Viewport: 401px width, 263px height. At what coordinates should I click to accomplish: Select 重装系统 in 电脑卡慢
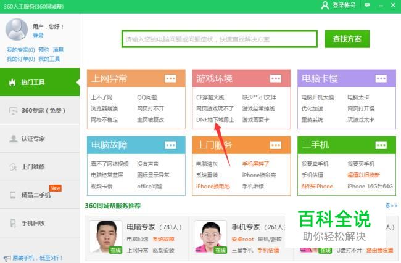pos(312,119)
